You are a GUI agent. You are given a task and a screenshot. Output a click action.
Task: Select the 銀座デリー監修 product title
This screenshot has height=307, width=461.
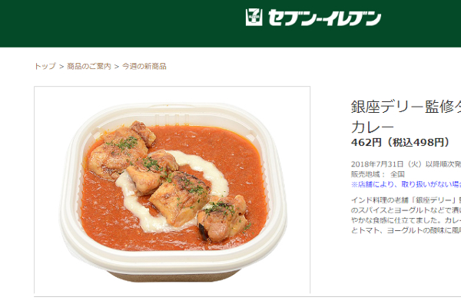tap(406, 107)
